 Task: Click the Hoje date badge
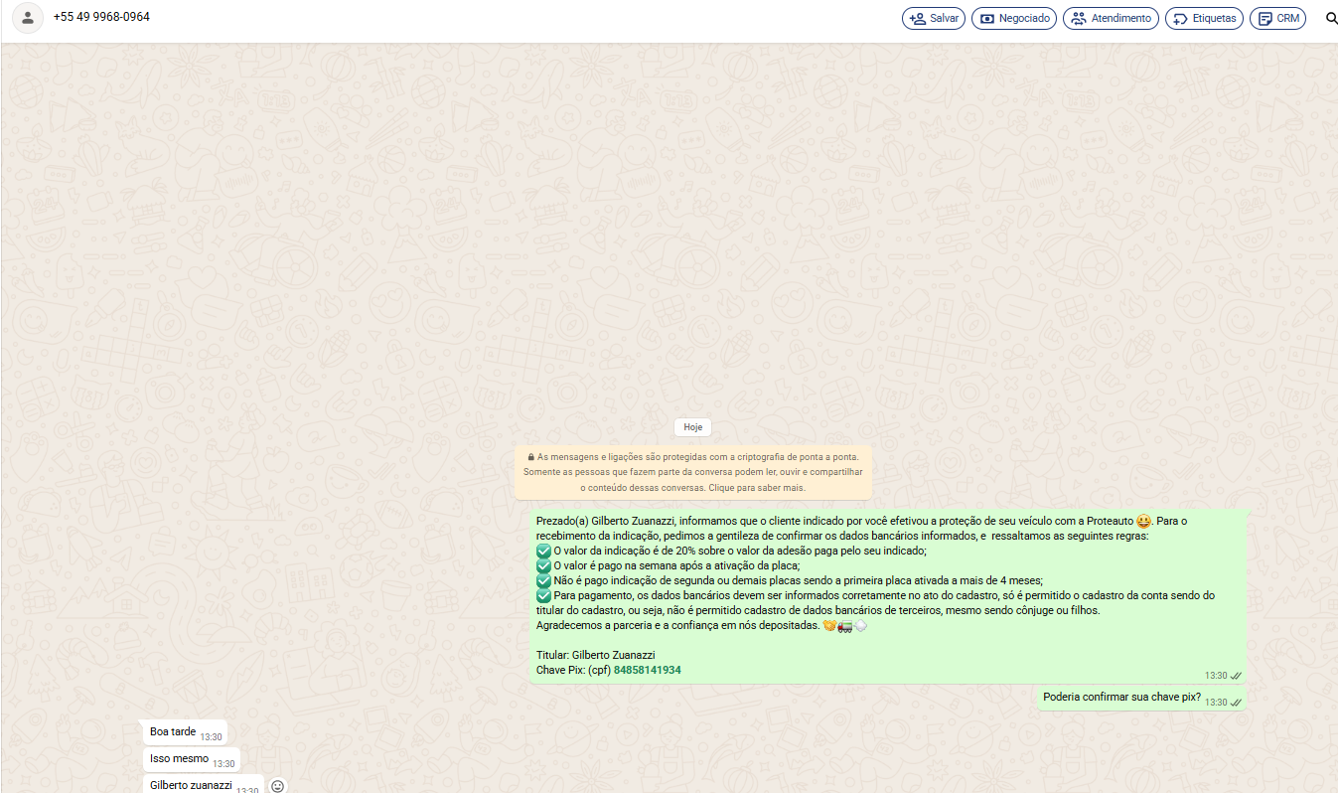(692, 427)
